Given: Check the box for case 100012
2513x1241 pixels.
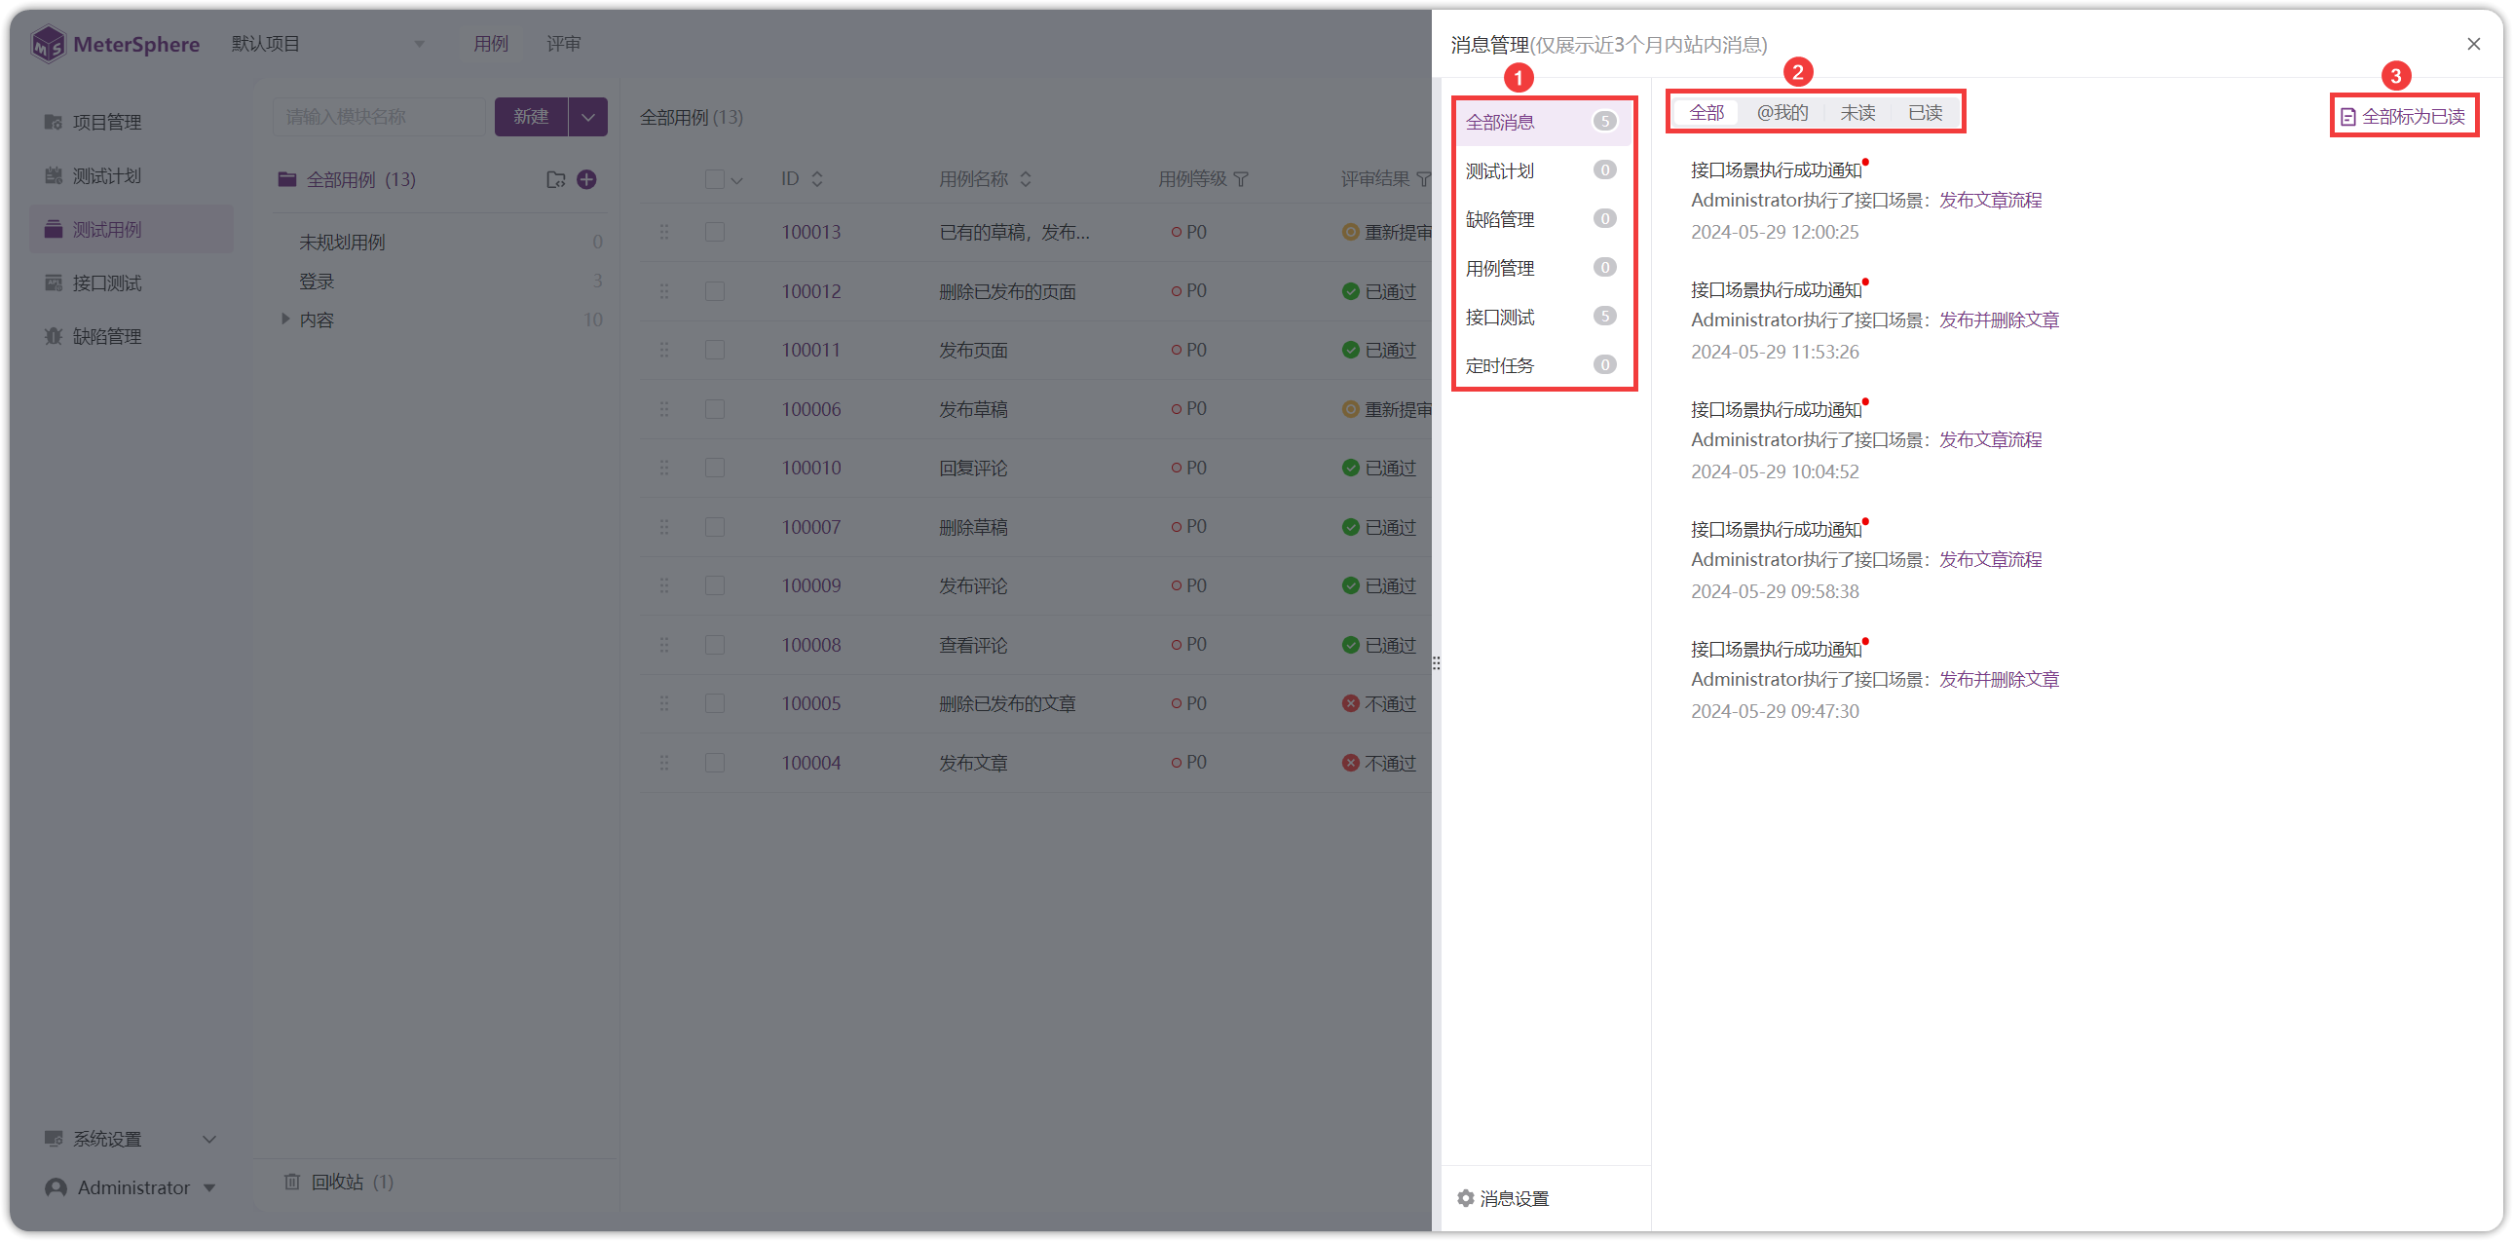Looking at the screenshot, I should [x=714, y=290].
